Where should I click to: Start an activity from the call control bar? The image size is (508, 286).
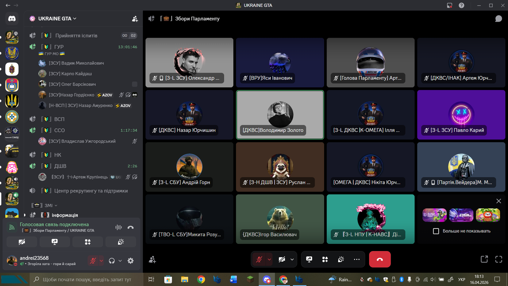point(325,259)
